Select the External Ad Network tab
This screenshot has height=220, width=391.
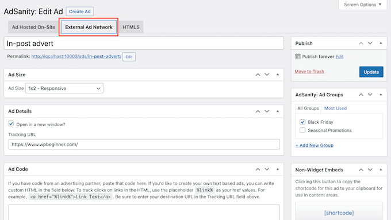[x=89, y=27]
